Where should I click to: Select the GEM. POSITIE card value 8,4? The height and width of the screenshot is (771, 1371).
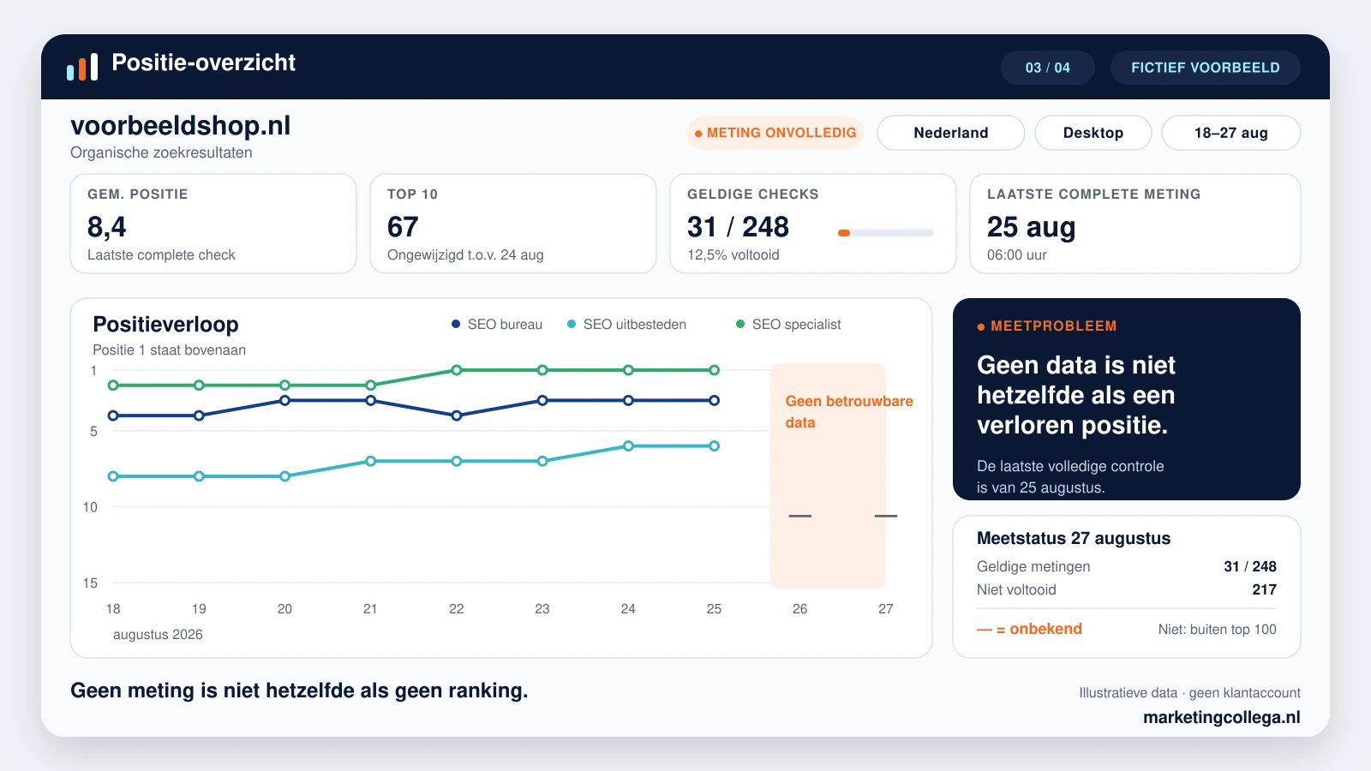point(106,227)
